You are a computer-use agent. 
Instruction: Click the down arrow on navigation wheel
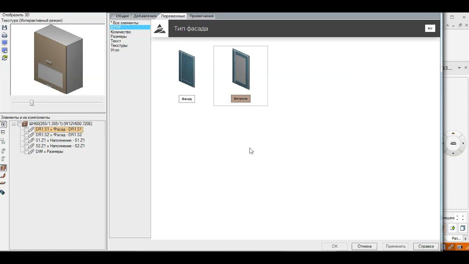point(453,153)
